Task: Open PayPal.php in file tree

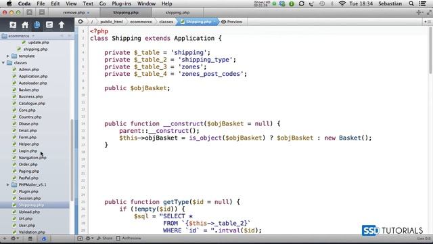Action: [x=28, y=178]
